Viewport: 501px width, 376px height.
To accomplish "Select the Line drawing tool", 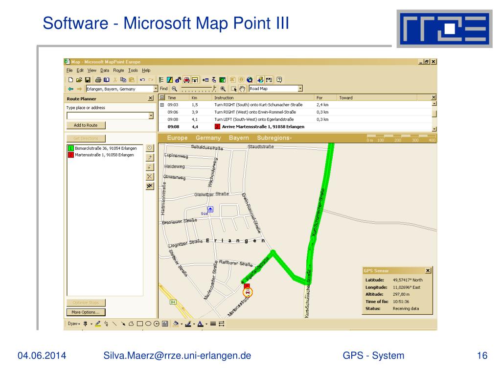I will point(114,324).
